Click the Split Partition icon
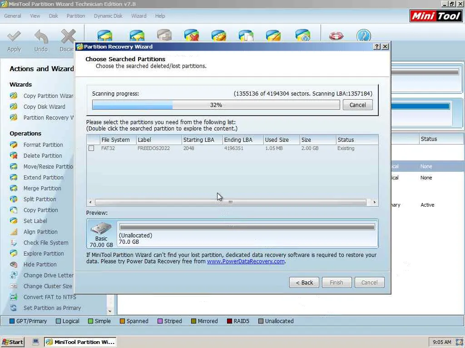 [14, 199]
